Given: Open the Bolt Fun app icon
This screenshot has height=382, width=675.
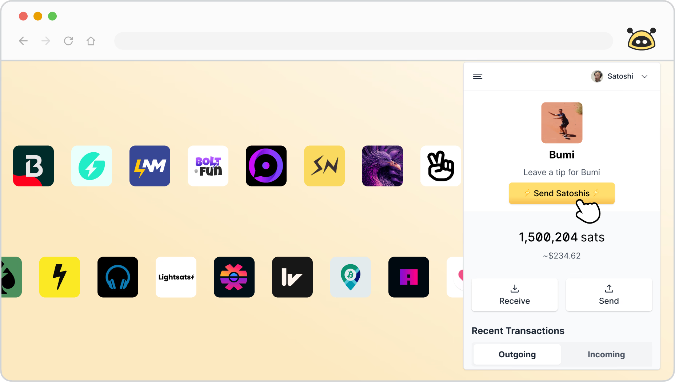Looking at the screenshot, I should pos(208,166).
